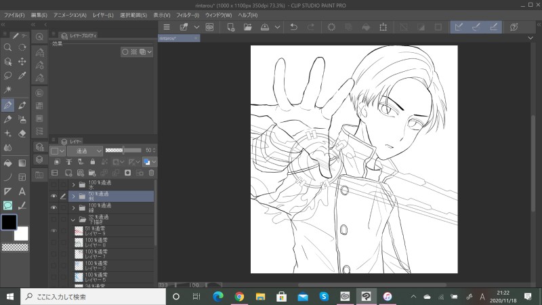Select the Auto select magic wand tool
Screen dimensions: 542x305
click(7, 90)
